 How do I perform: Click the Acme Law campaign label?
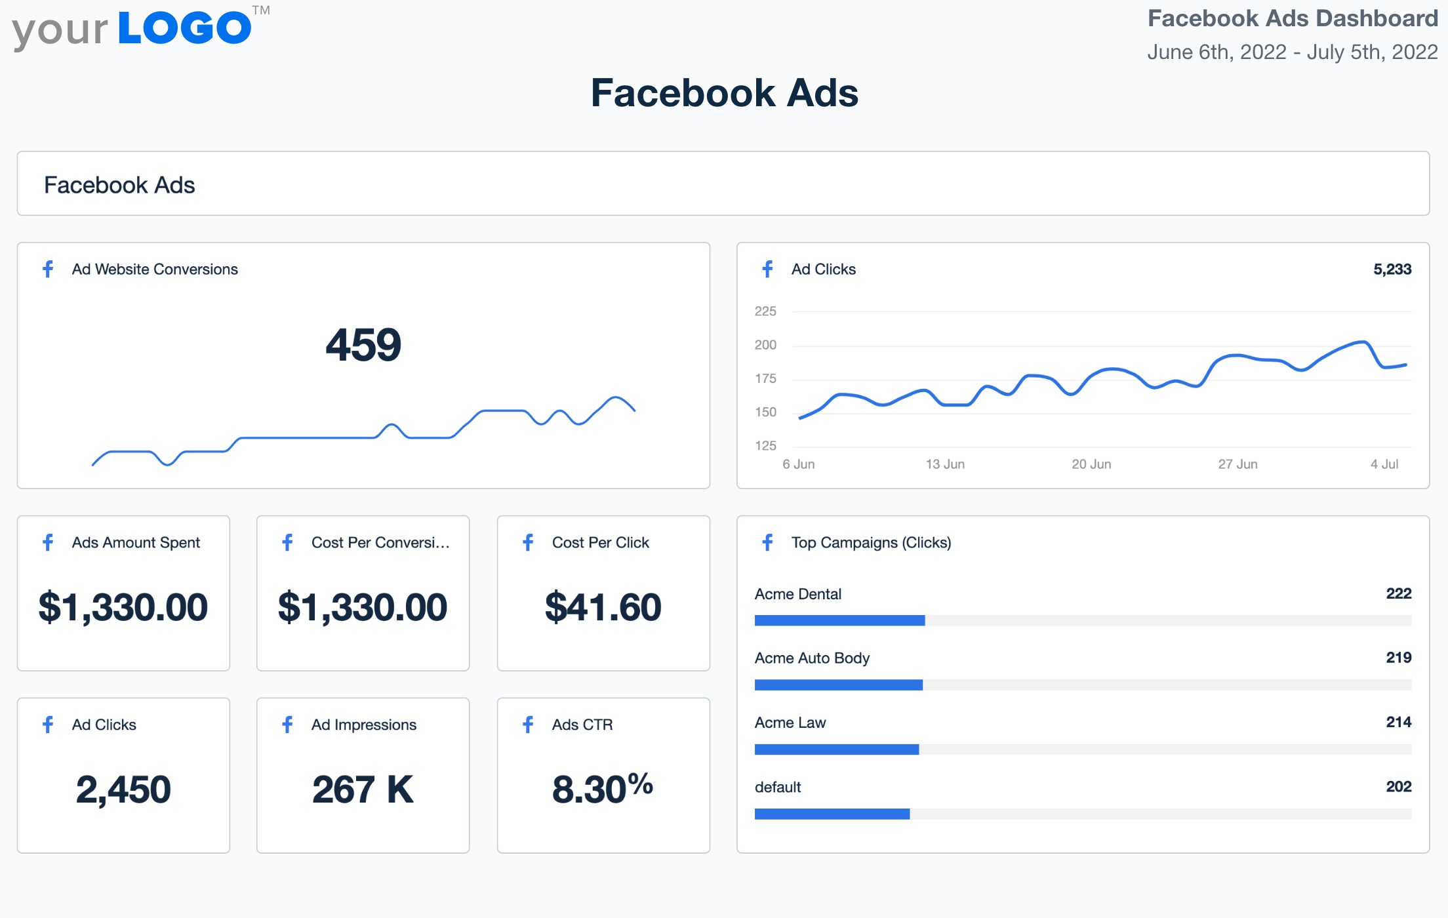790,723
